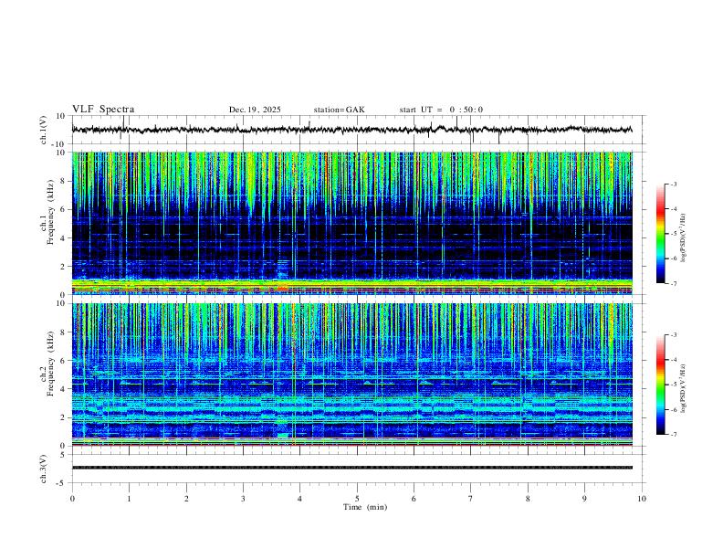This screenshot has height=559, width=723.
Task: Click the ch.2 spectrogram panel
Action: (351, 374)
